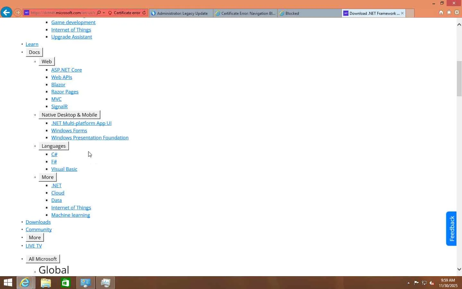Open the .NET Multi-platform App UI link
This screenshot has width=462, height=289.
point(81,123)
